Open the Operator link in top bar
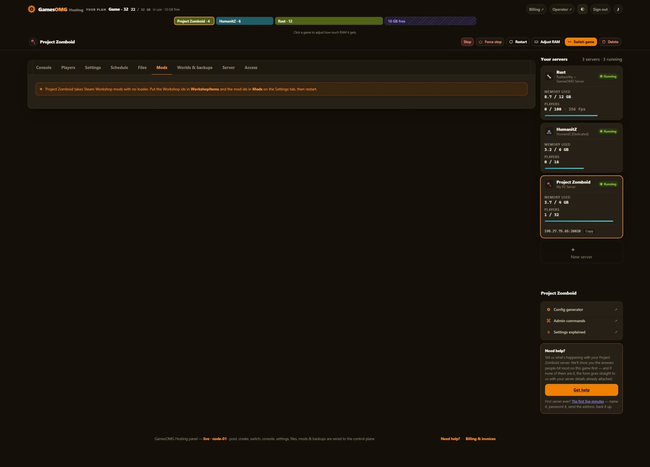 pyautogui.click(x=562, y=9)
